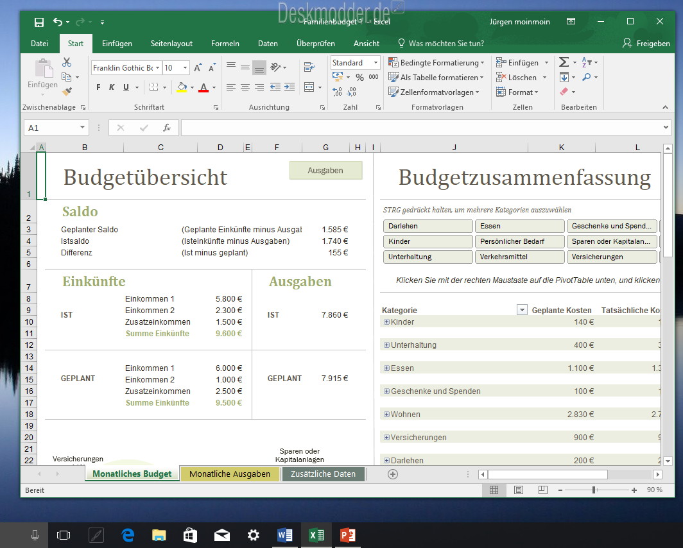
Task: Switch to Seitenlayout tab
Action: point(171,44)
